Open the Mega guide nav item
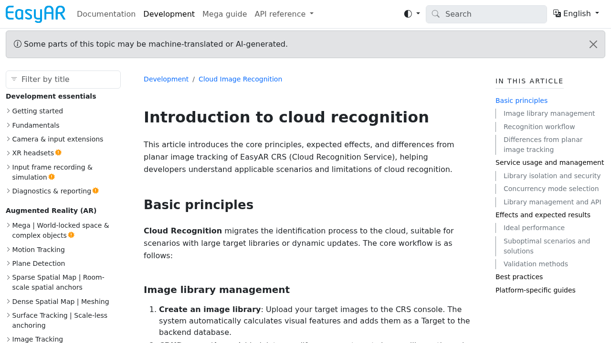 [x=225, y=14]
